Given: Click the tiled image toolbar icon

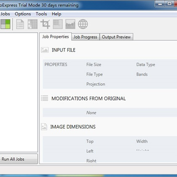Looking at the screenshot, I should (x=58, y=24).
